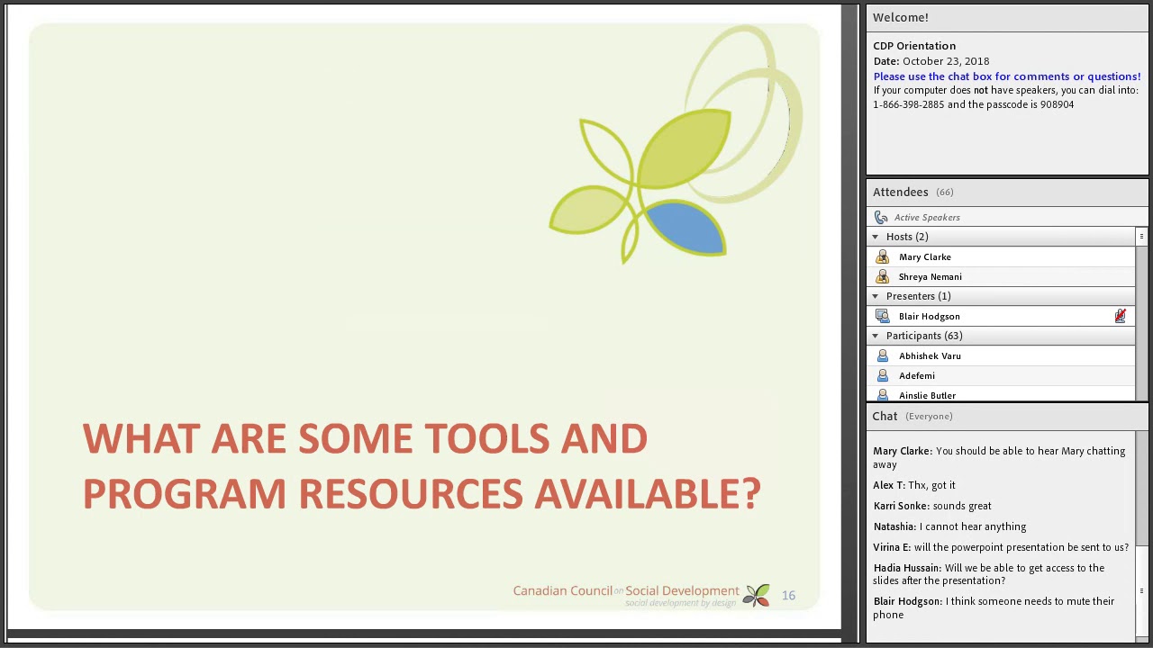This screenshot has height=648, width=1153.
Task: Click Hadia Hussain's slides access message
Action: 988,574
